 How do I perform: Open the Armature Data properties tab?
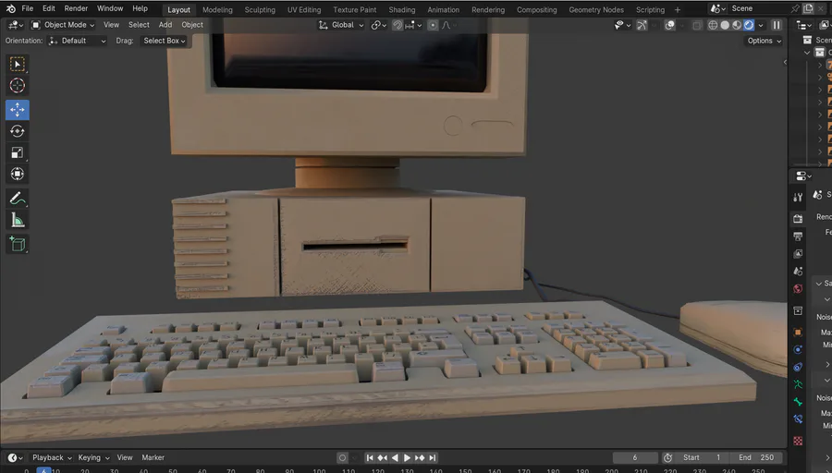[798, 384]
